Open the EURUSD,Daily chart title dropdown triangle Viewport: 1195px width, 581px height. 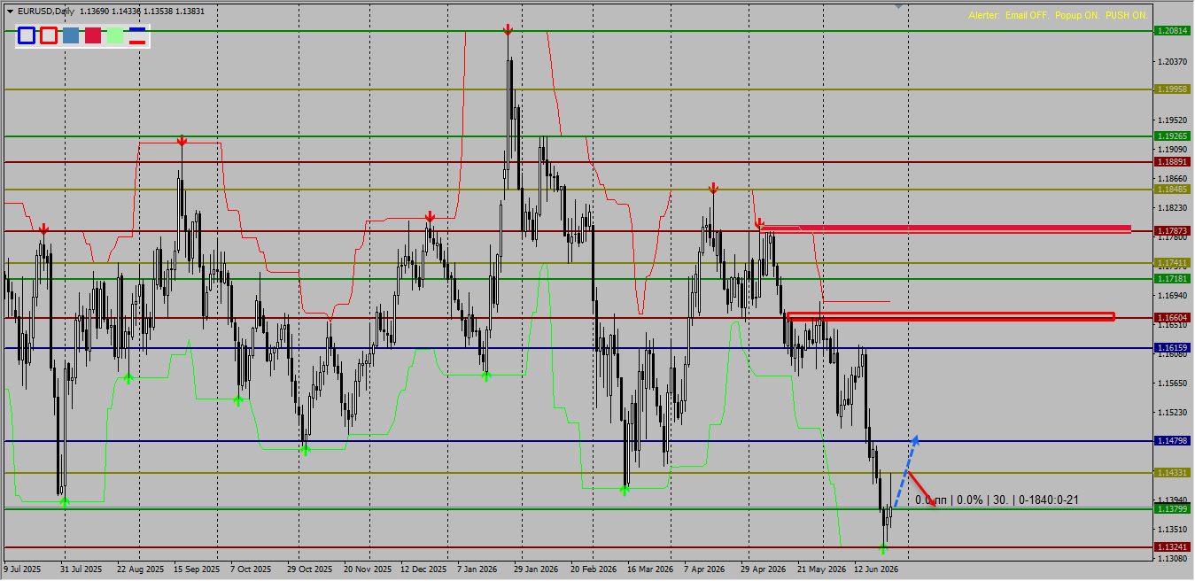[10, 12]
